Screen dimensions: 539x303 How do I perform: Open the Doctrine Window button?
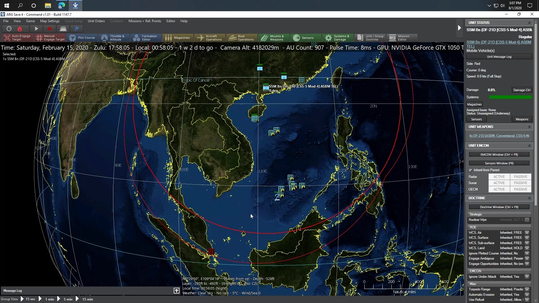click(499, 207)
